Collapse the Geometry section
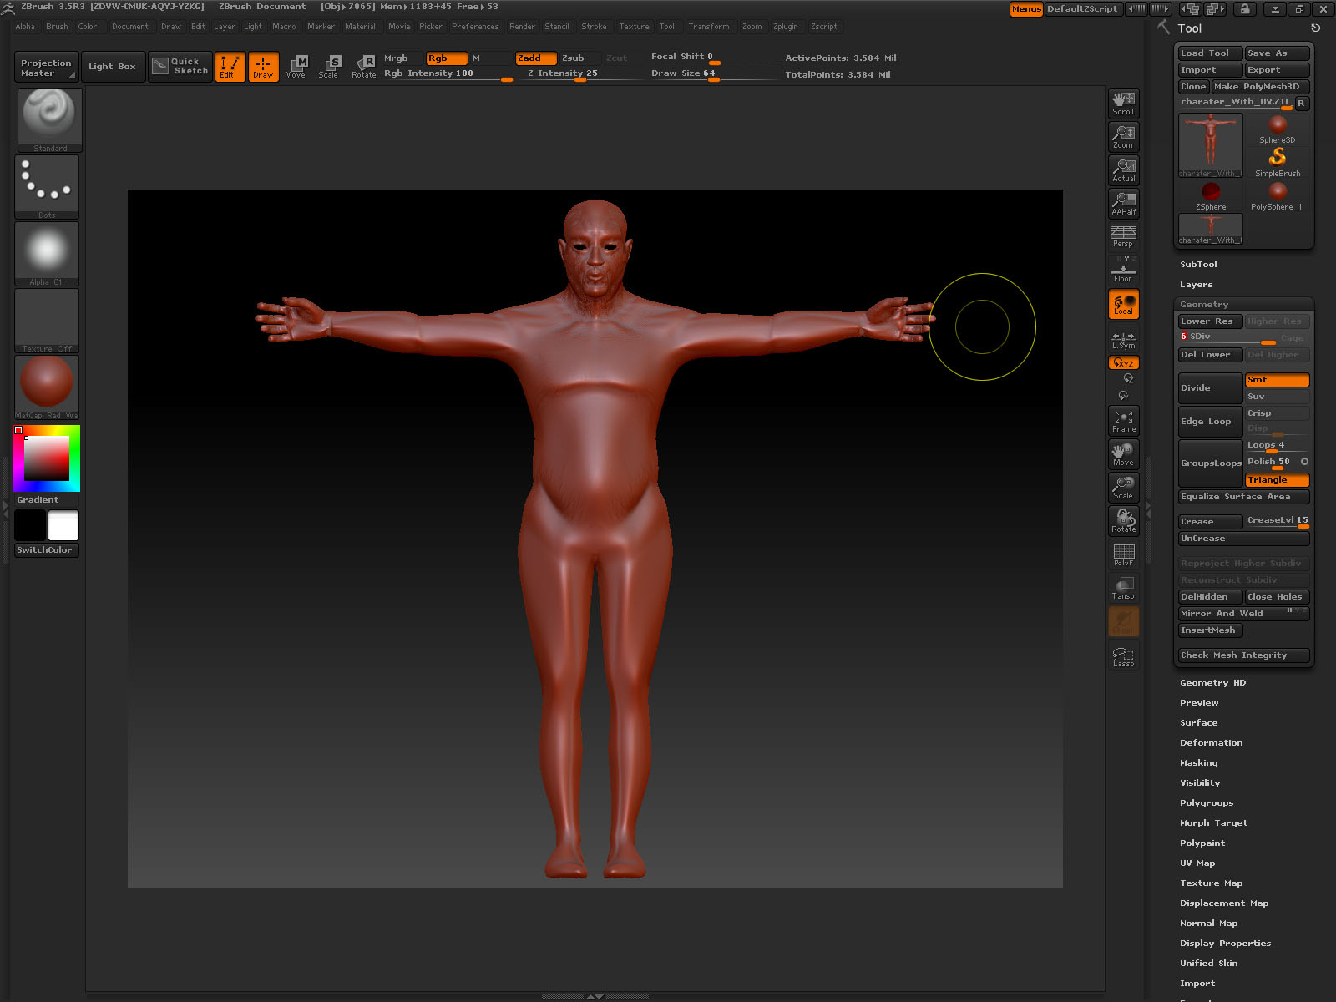Screen dimensions: 1336x1002 [1204, 305]
